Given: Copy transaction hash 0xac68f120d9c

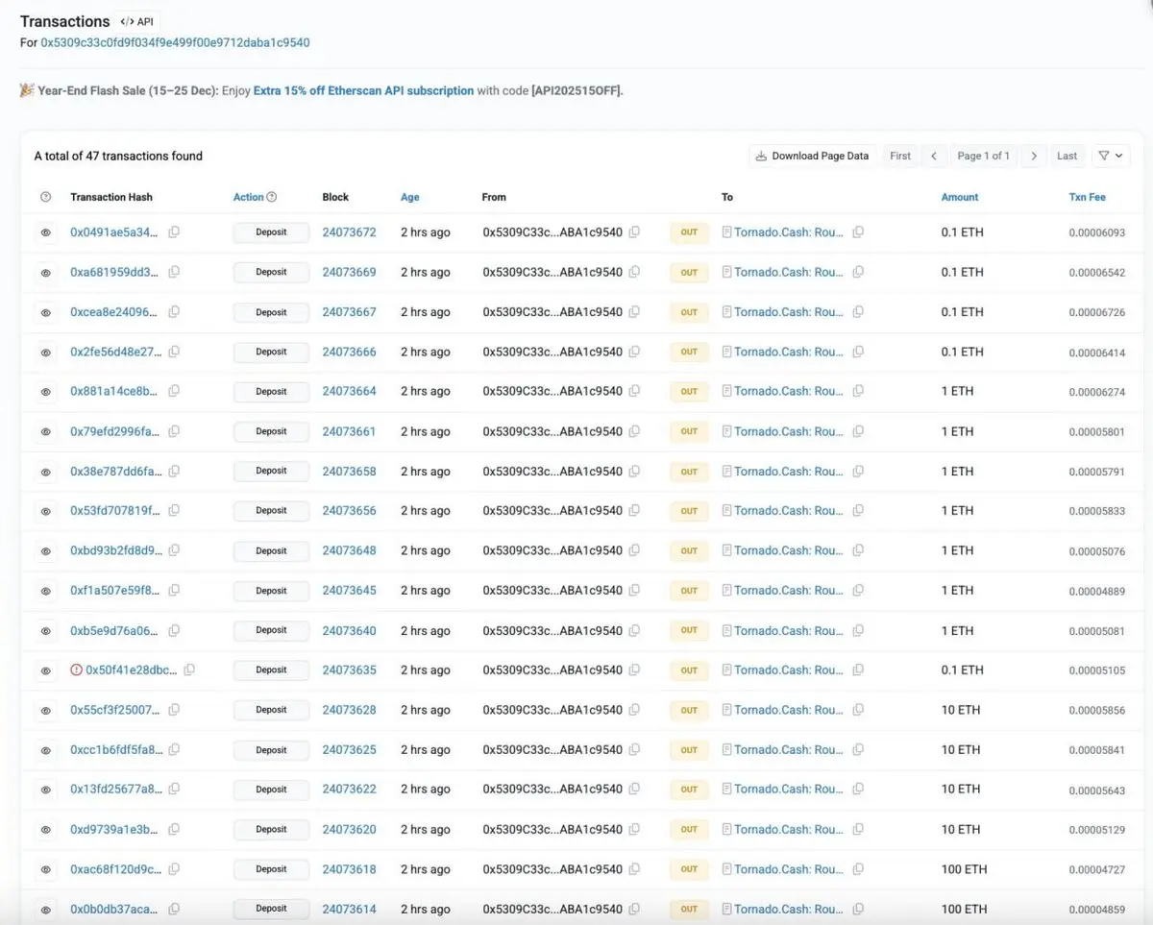Looking at the screenshot, I should (x=174, y=868).
